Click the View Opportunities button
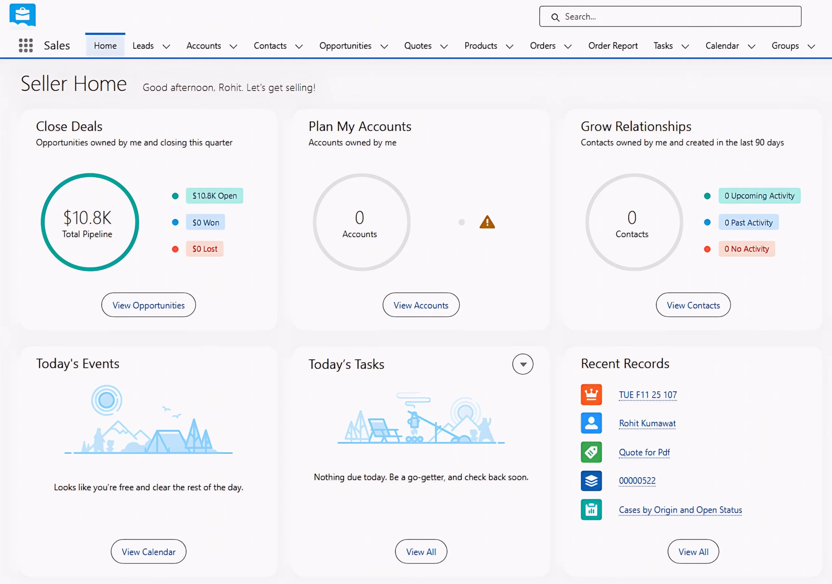The image size is (832, 584). point(149,305)
